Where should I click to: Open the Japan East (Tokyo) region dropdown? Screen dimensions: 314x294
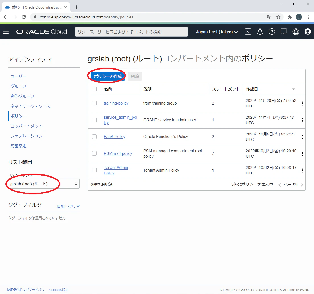pos(217,32)
